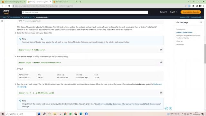The width and height of the screenshot is (206, 116).
Task: Click the Contact Us link
Action: pyautogui.click(x=164, y=12)
